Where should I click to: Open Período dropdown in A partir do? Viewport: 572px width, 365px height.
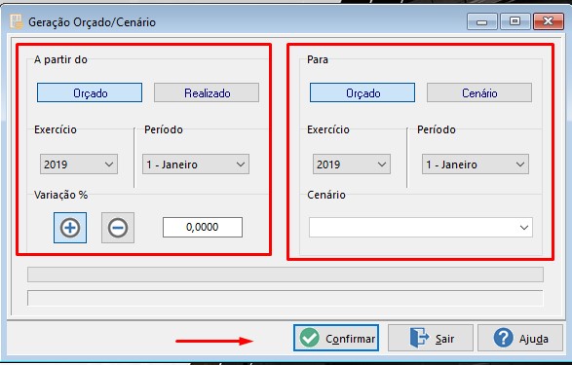coord(196,164)
